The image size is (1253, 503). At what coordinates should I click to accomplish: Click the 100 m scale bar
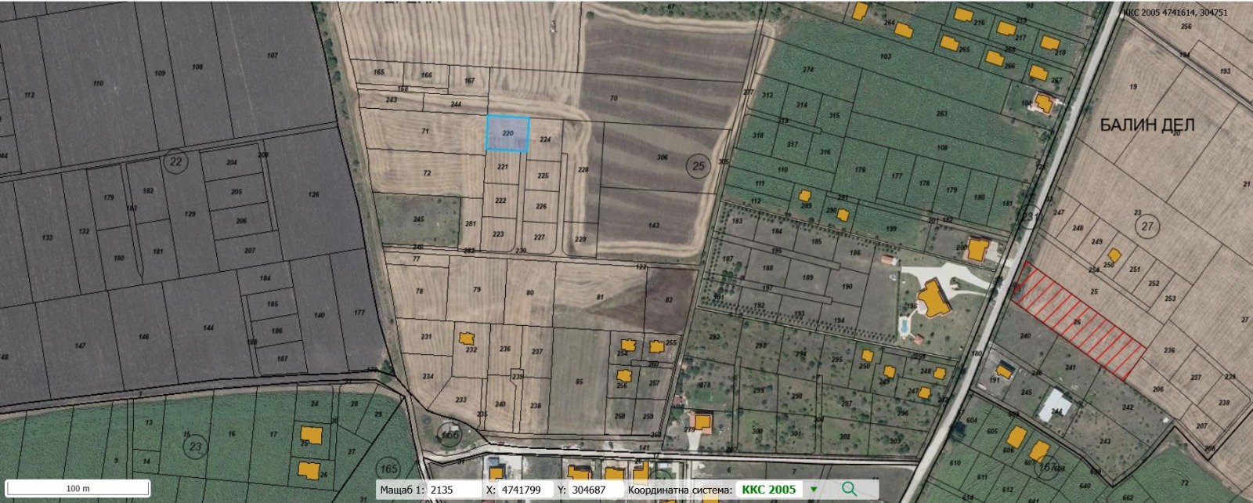coord(77,488)
